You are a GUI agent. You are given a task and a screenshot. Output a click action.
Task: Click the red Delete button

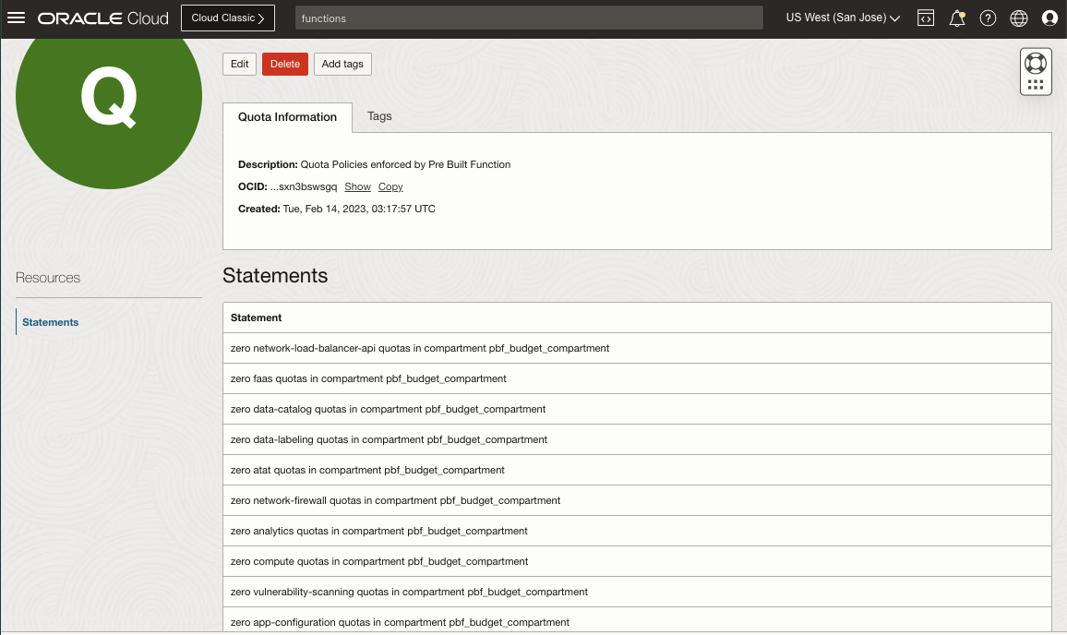tap(284, 64)
